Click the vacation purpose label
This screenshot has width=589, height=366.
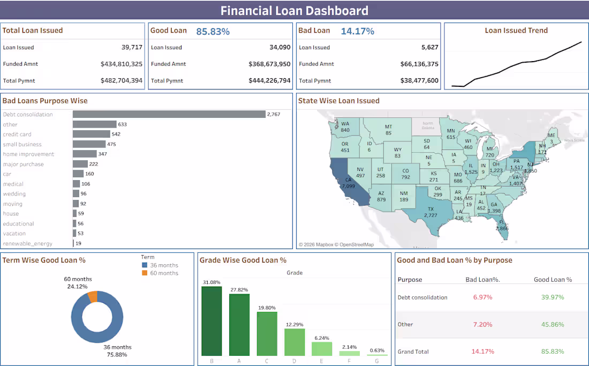click(14, 234)
